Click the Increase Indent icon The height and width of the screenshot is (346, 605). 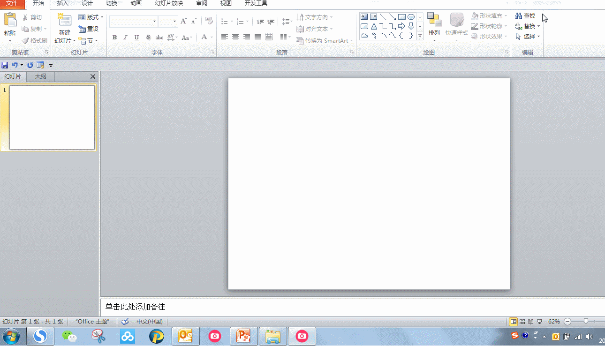(271, 22)
